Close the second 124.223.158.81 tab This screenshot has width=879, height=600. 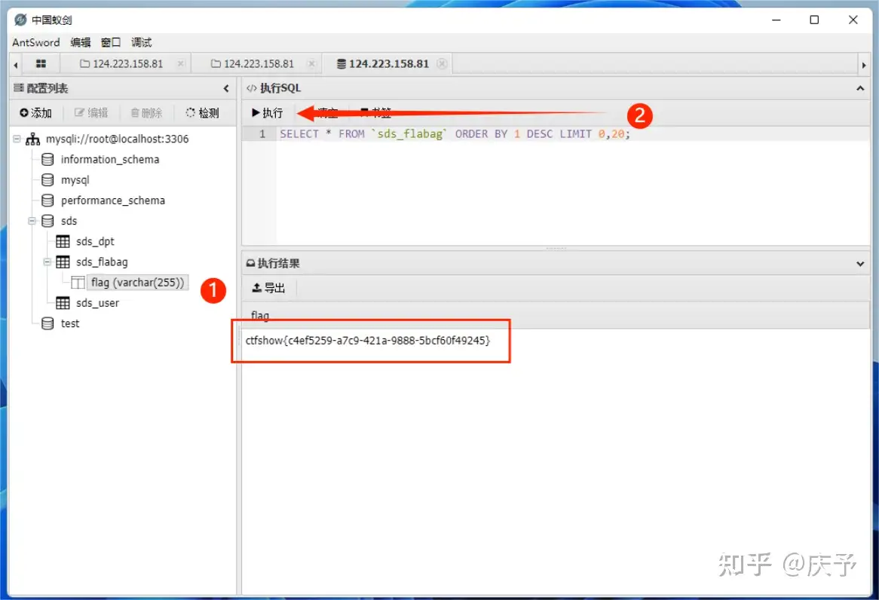pyautogui.click(x=311, y=63)
